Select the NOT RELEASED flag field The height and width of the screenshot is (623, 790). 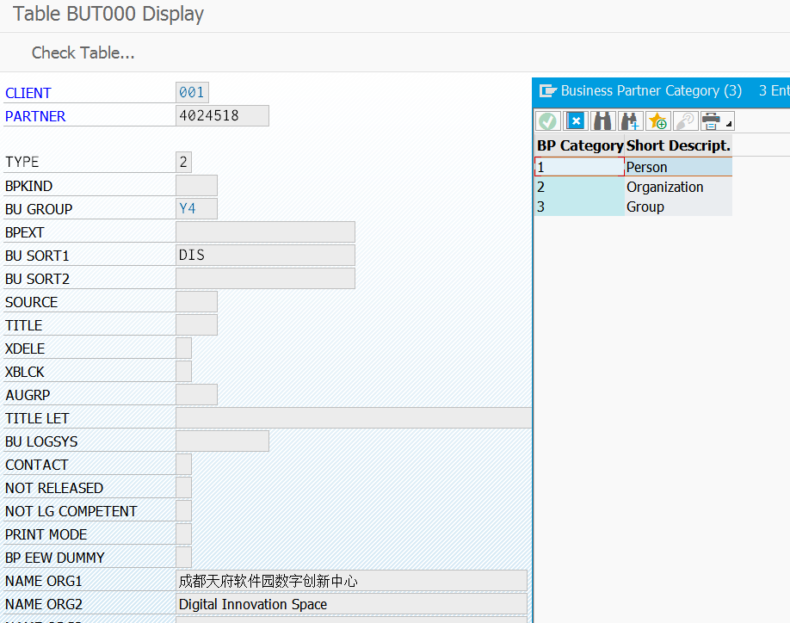183,488
